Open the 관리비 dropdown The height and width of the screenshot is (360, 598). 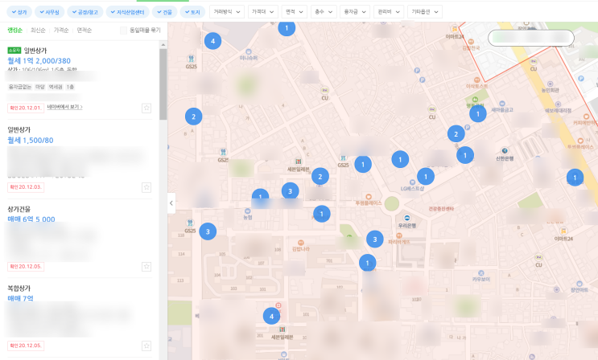[389, 12]
